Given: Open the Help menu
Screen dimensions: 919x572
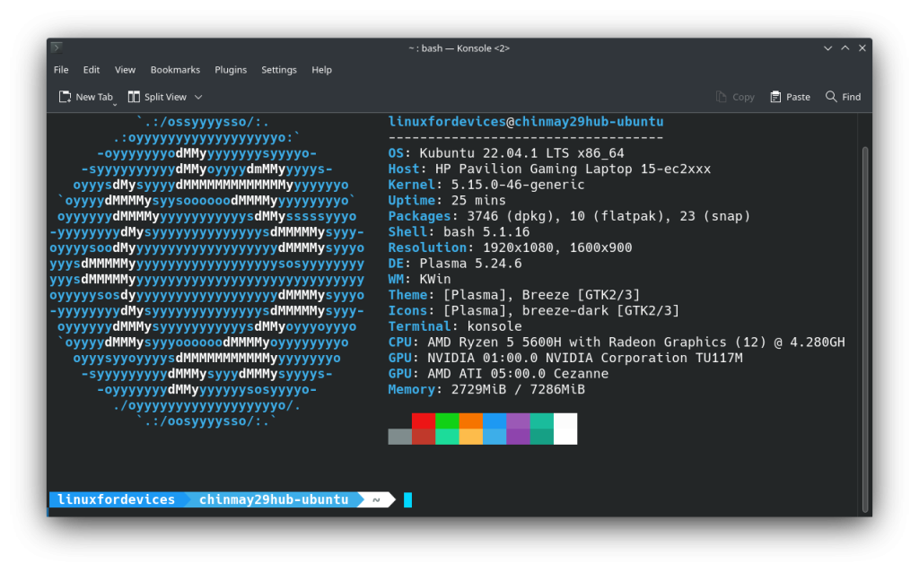Looking at the screenshot, I should click(x=321, y=69).
